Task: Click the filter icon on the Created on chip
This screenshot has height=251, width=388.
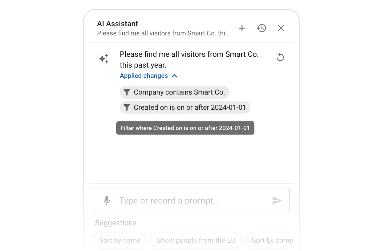Action: tap(127, 107)
